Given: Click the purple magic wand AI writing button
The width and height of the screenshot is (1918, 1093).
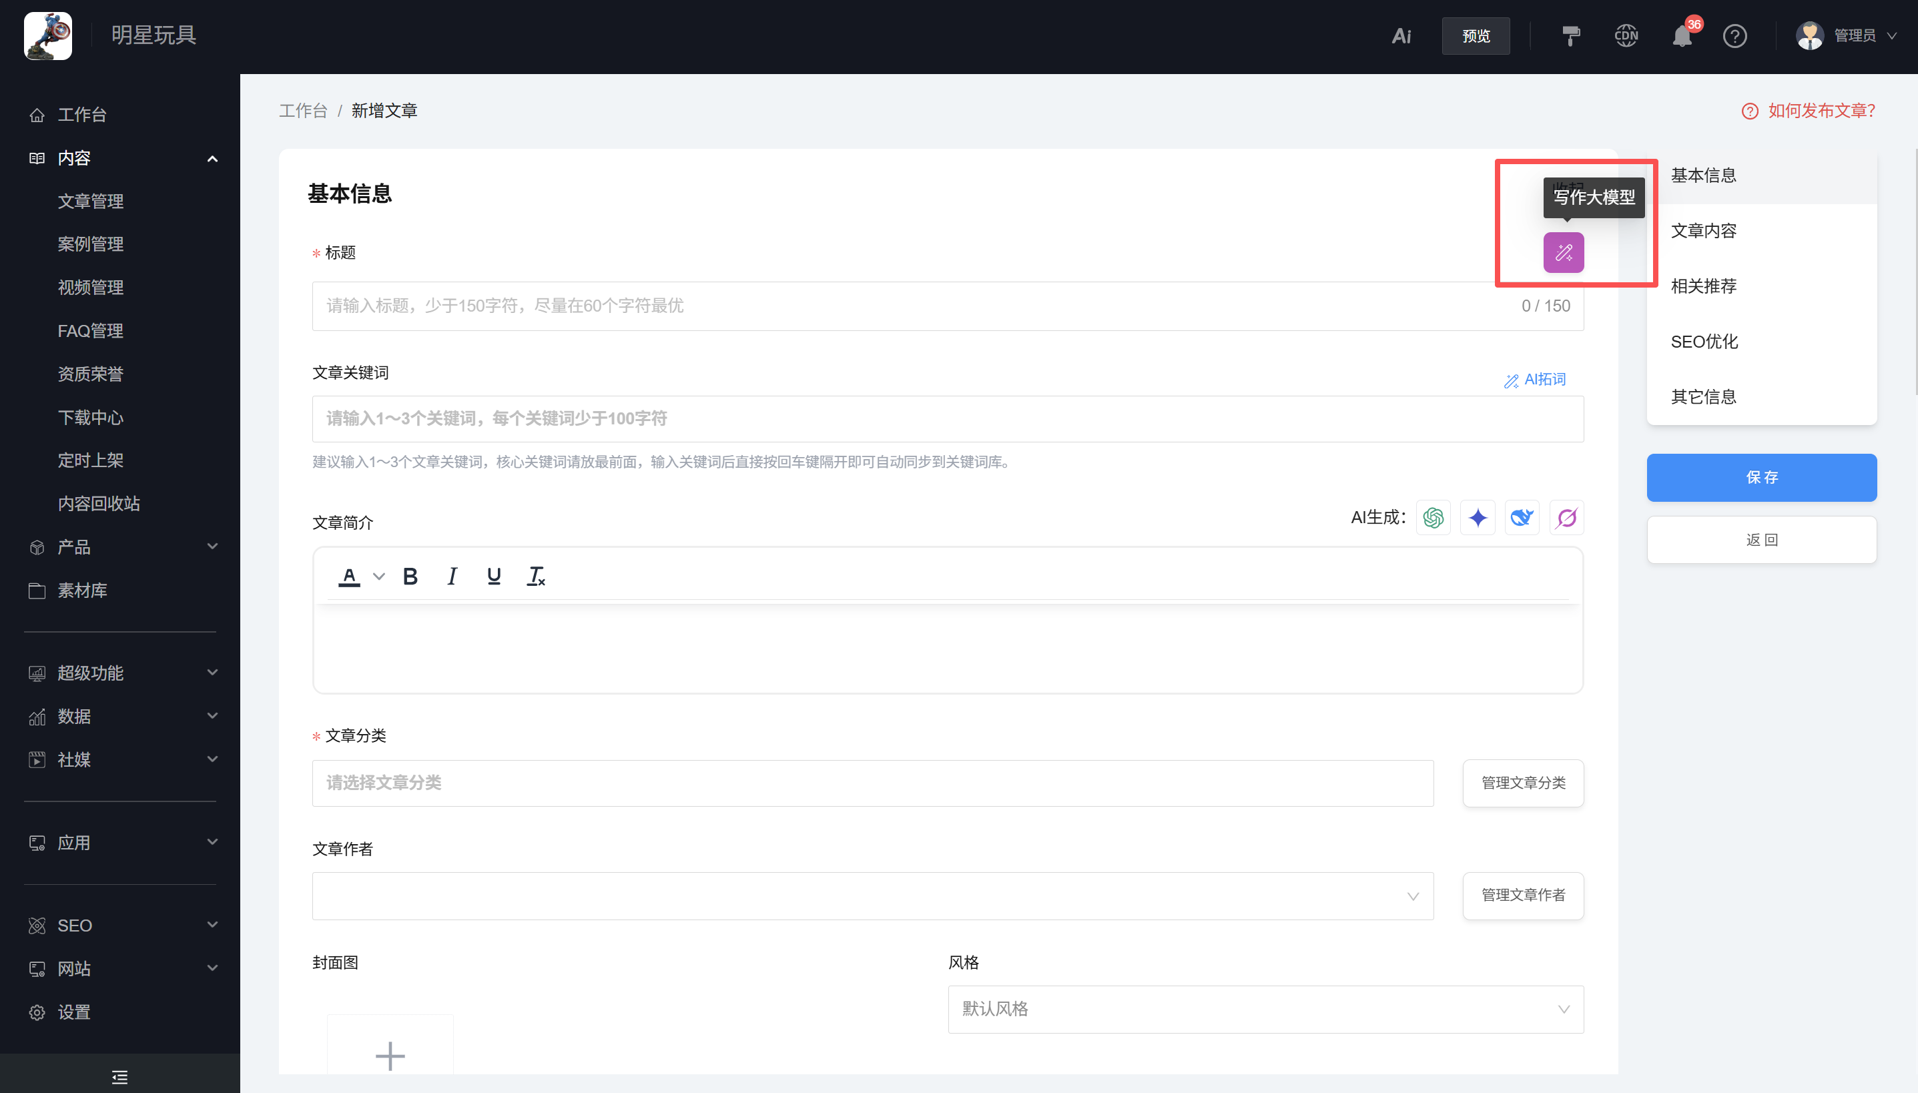Looking at the screenshot, I should click(x=1563, y=252).
